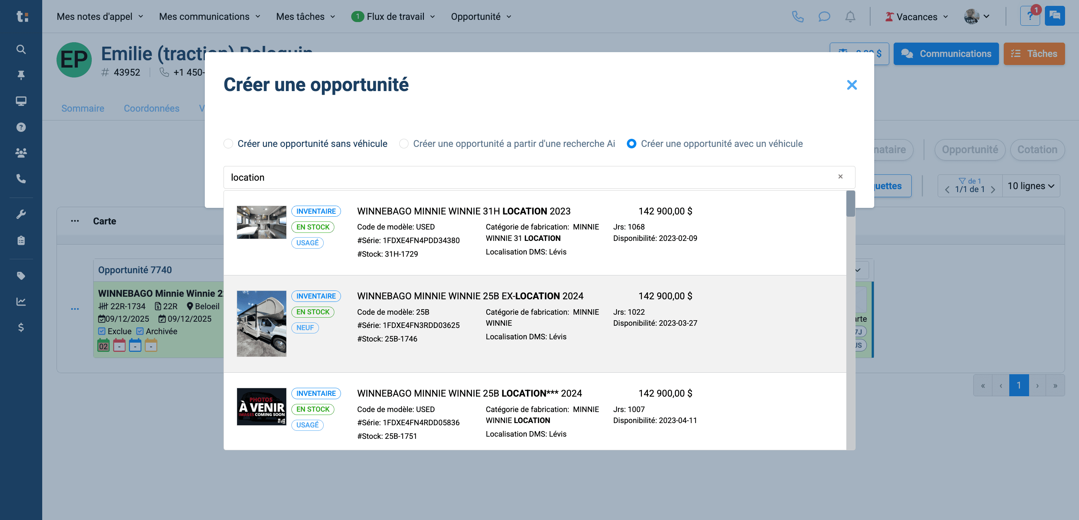Screen dimensions: 1079x520
Task: Go to the first page in pagination
Action: tap(983, 385)
